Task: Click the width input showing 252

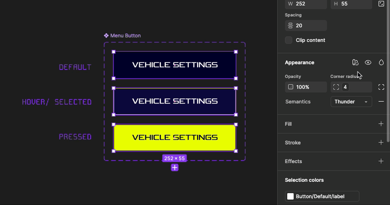Action: click(x=306, y=4)
